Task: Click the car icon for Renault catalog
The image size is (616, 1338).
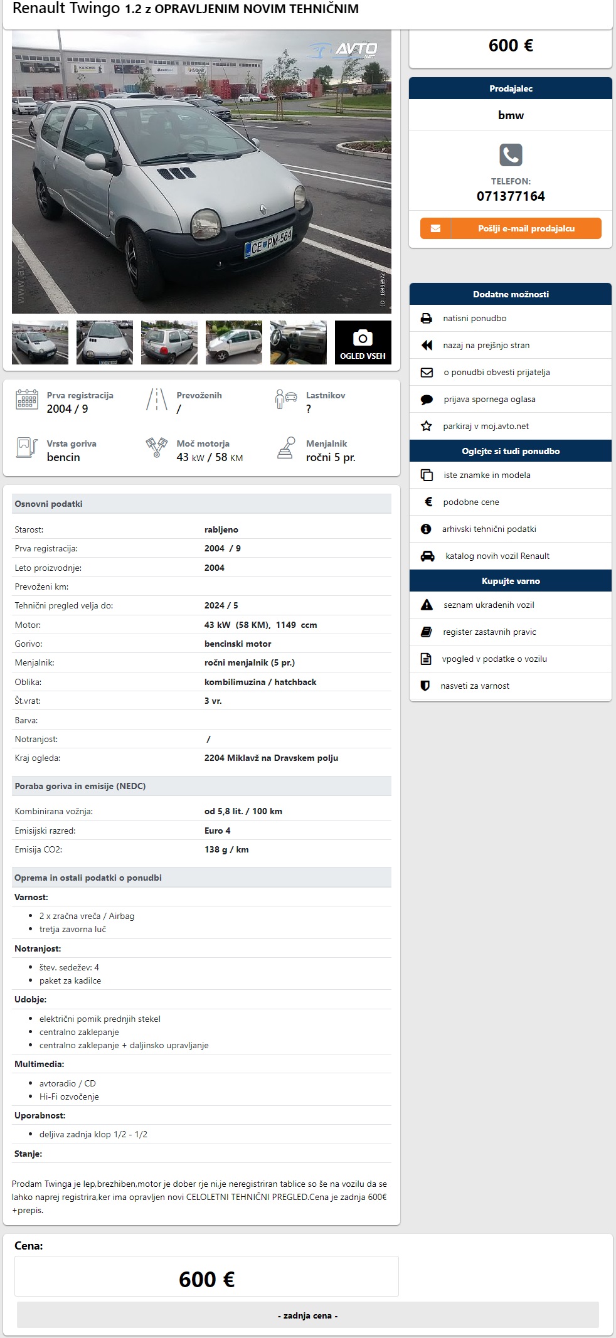Action: point(427,556)
